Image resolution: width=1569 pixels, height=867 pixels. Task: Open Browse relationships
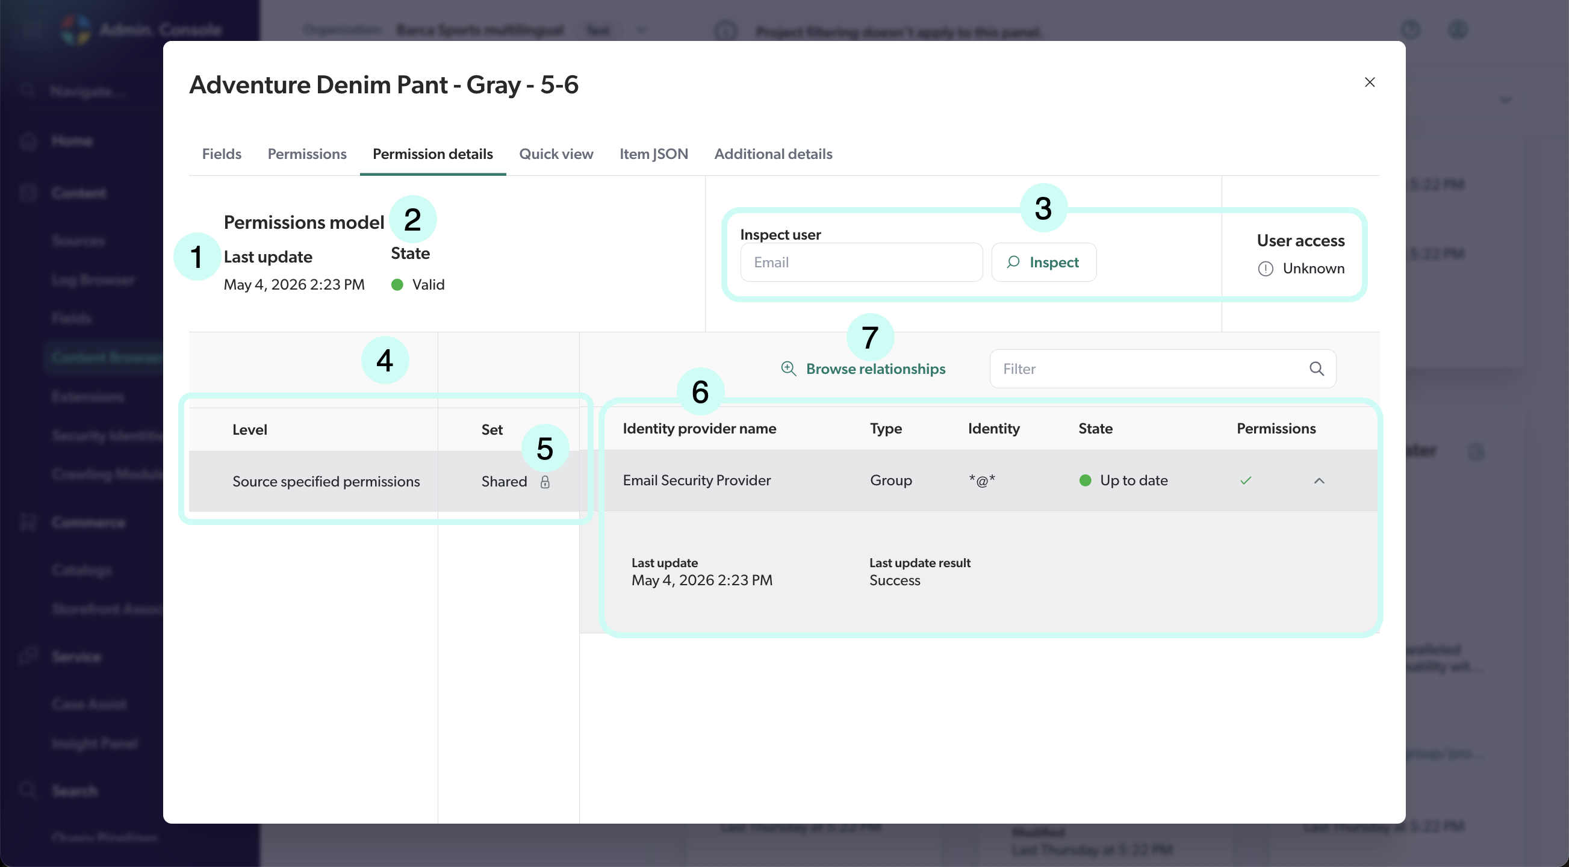click(863, 368)
